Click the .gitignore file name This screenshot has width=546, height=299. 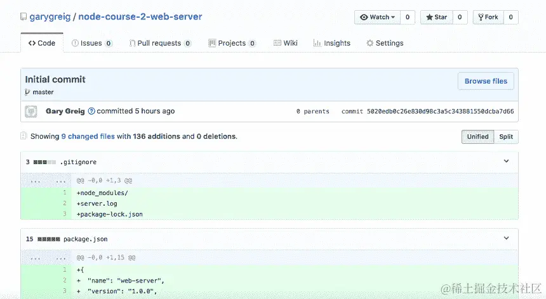(x=78, y=162)
